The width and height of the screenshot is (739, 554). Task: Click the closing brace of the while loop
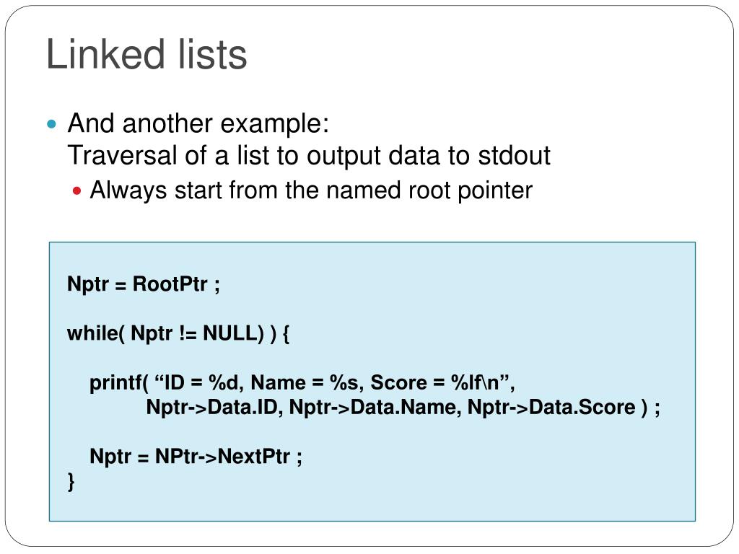pyautogui.click(x=71, y=481)
